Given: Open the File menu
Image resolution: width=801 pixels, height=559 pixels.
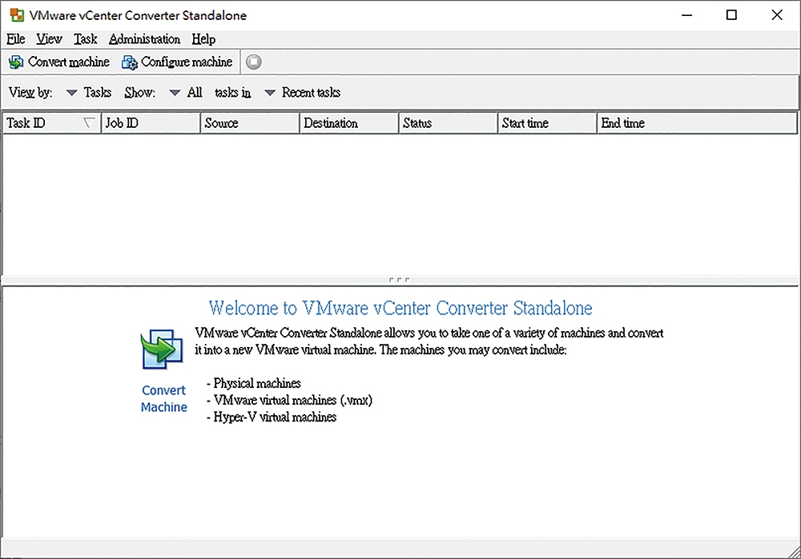Looking at the screenshot, I should 16,39.
